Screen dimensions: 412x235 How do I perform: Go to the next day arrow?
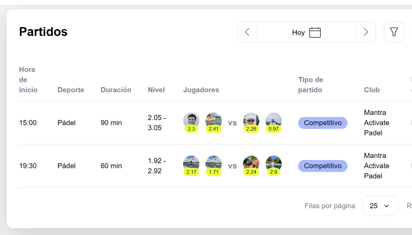coord(366,32)
